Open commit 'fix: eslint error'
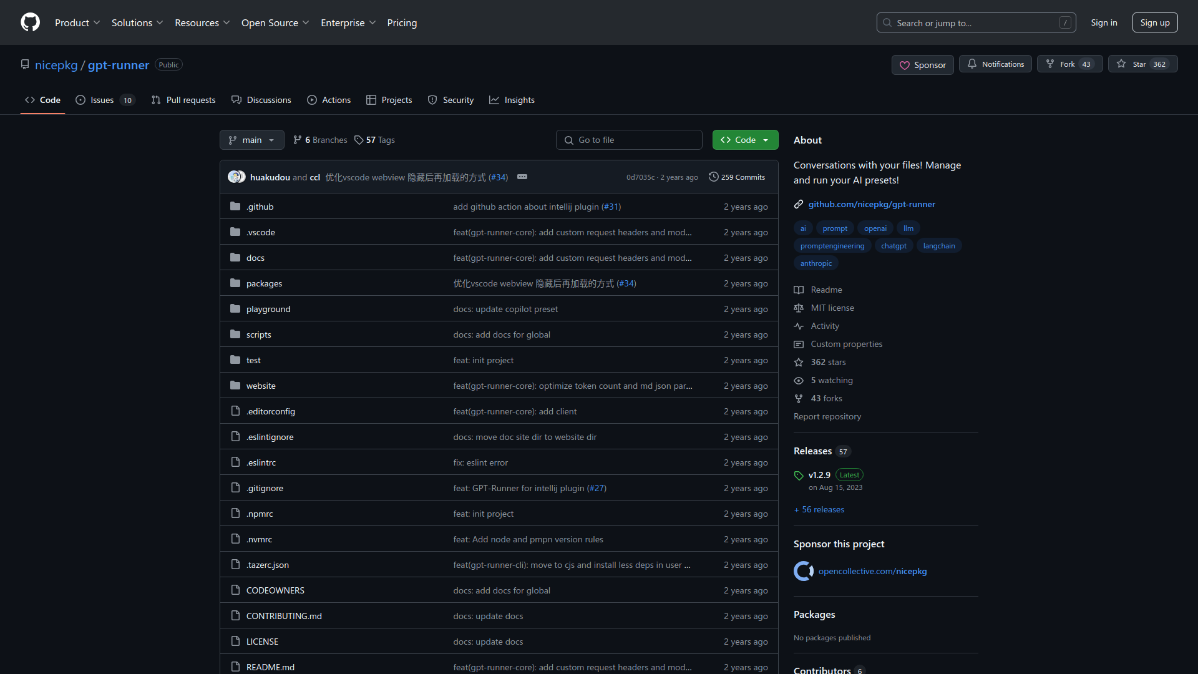Viewport: 1198px width, 674px height. tap(480, 462)
